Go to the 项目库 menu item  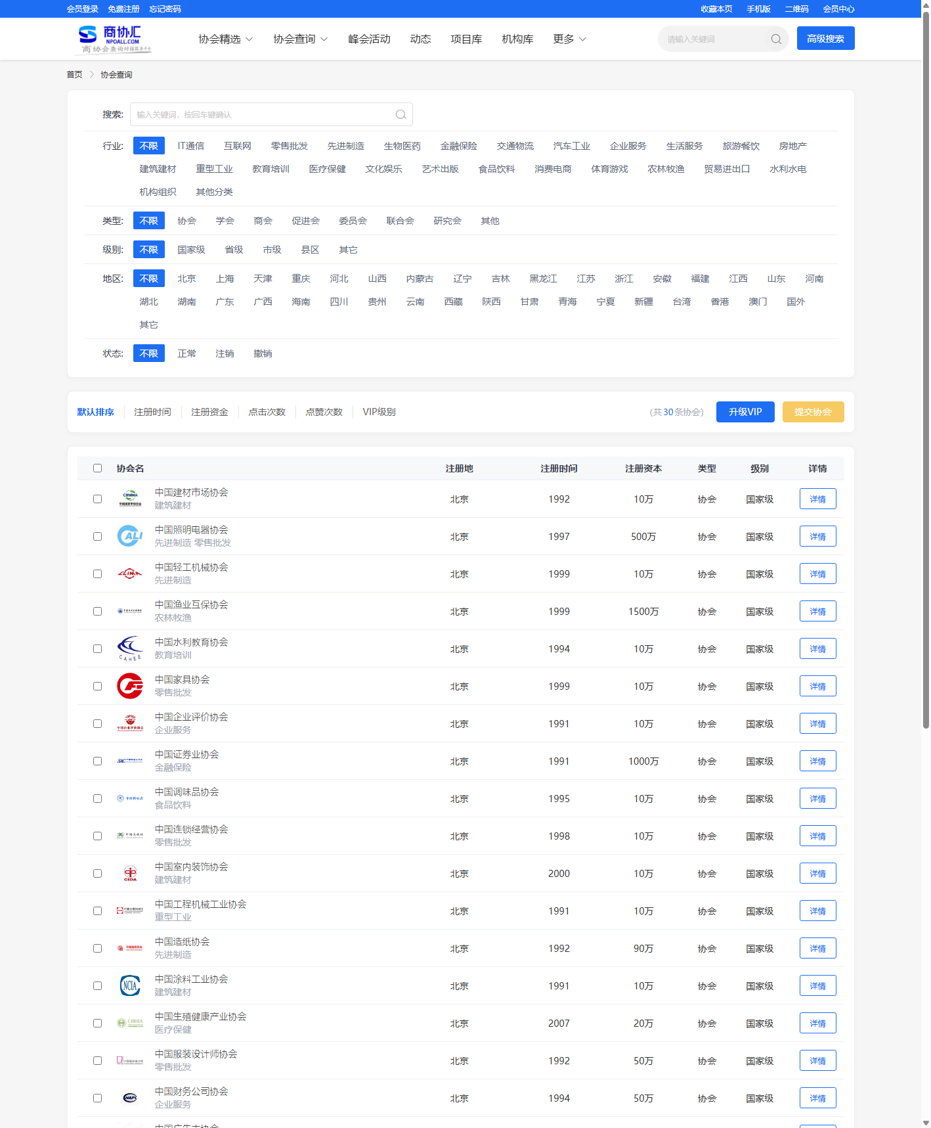[466, 39]
